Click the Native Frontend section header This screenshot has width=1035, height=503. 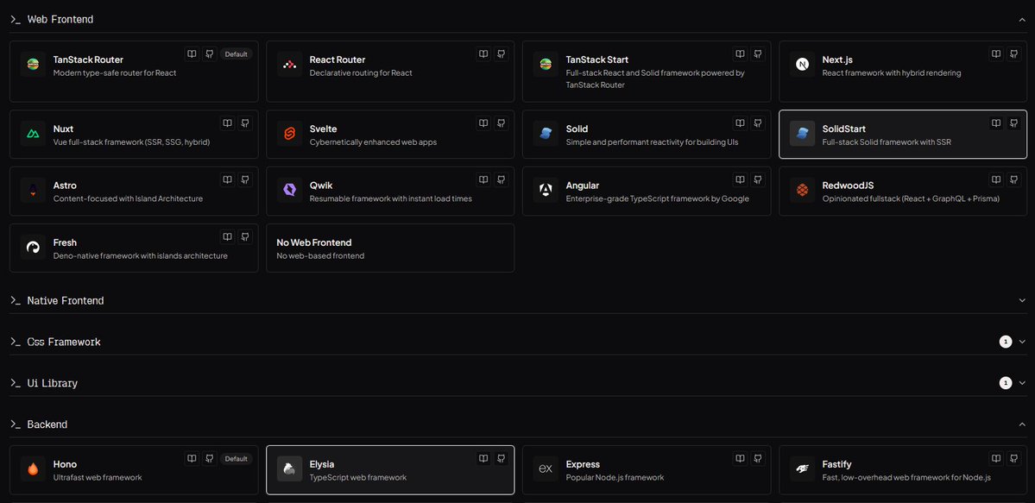click(x=518, y=300)
